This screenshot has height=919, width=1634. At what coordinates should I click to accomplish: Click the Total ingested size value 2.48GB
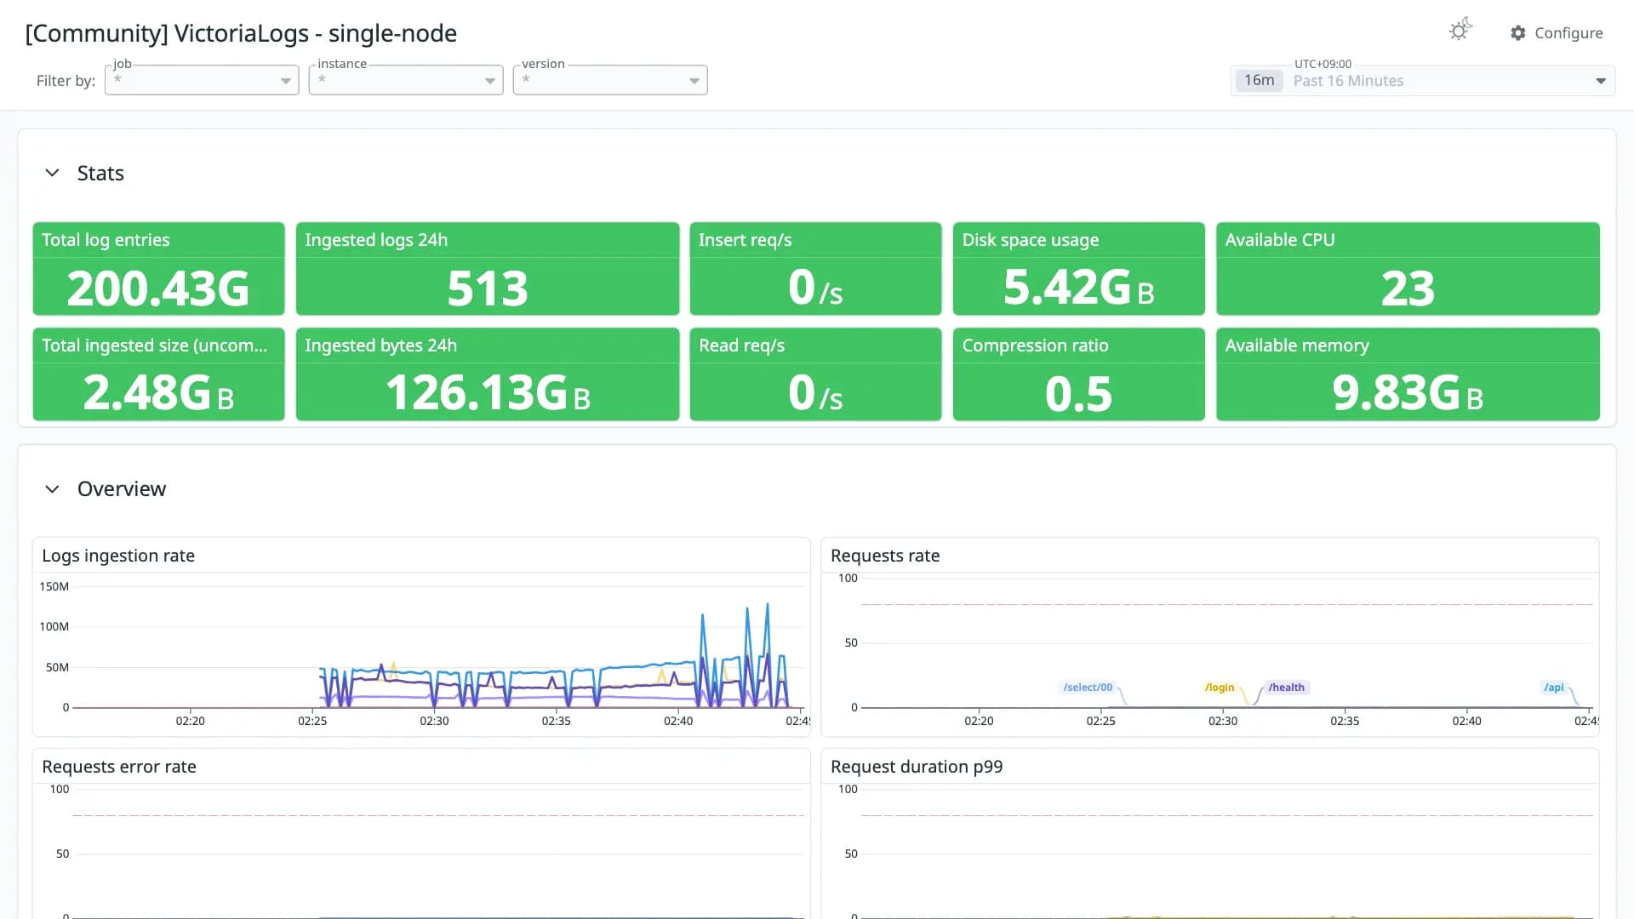(158, 393)
